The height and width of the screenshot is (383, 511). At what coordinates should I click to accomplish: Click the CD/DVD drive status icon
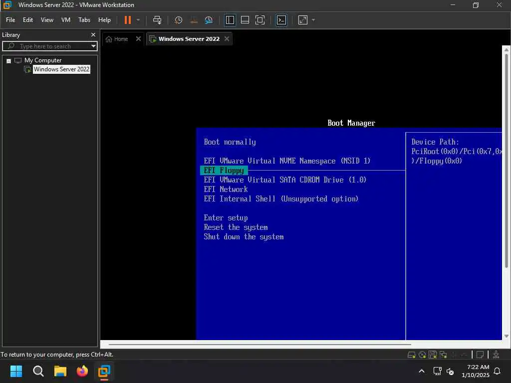click(422, 355)
